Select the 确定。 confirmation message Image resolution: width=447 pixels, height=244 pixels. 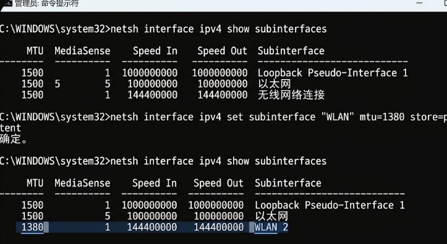(14, 139)
